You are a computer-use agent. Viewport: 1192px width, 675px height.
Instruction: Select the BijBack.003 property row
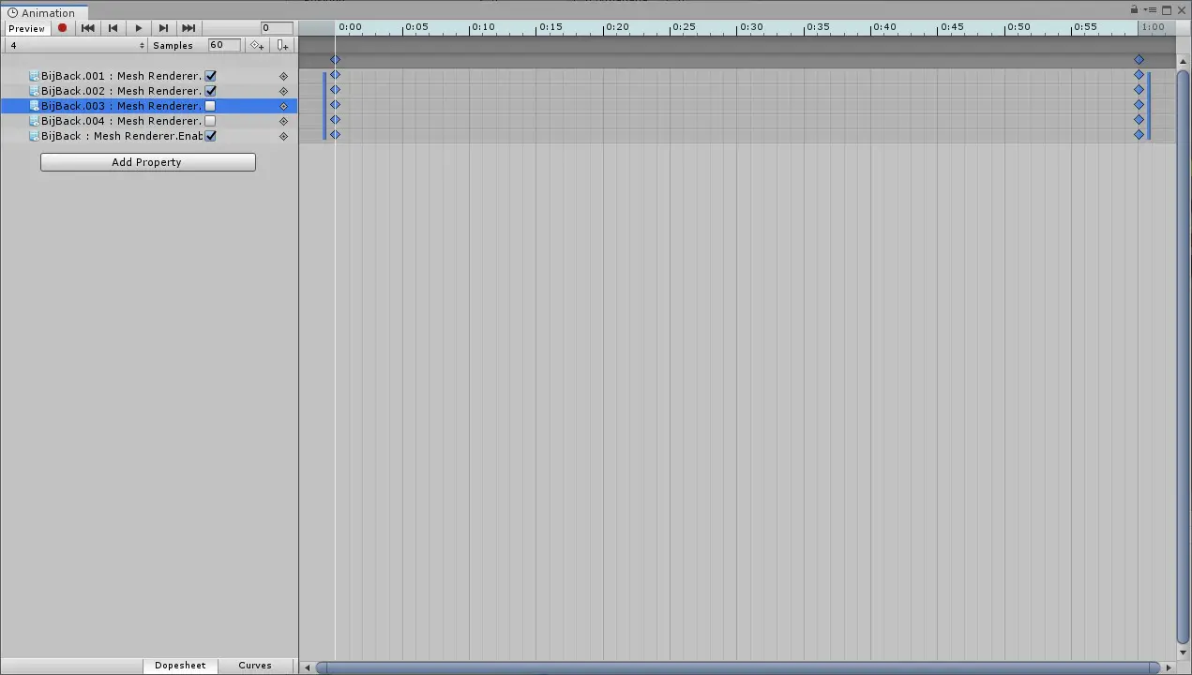148,106
